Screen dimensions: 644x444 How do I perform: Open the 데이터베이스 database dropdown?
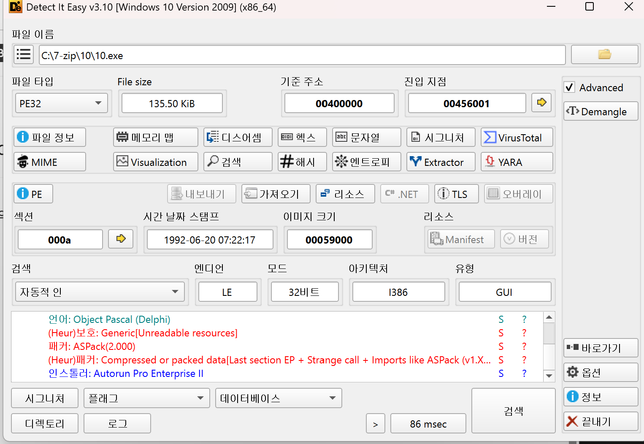click(x=279, y=398)
